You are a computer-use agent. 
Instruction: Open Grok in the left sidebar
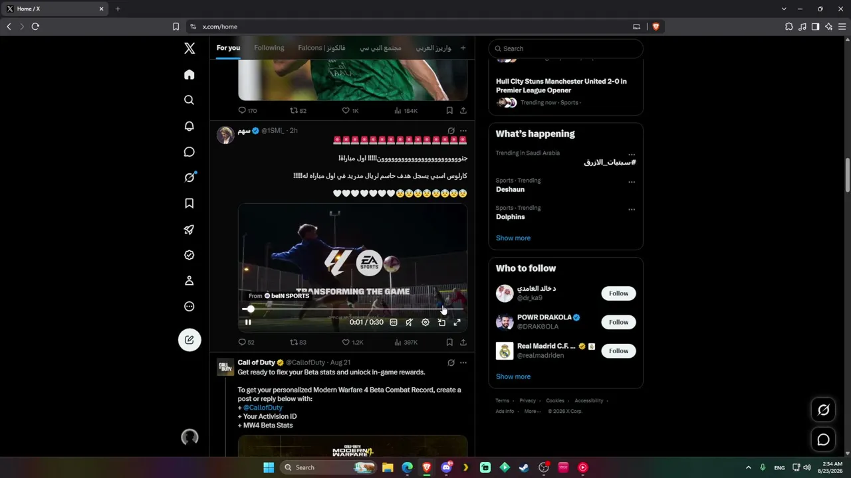coord(189,177)
